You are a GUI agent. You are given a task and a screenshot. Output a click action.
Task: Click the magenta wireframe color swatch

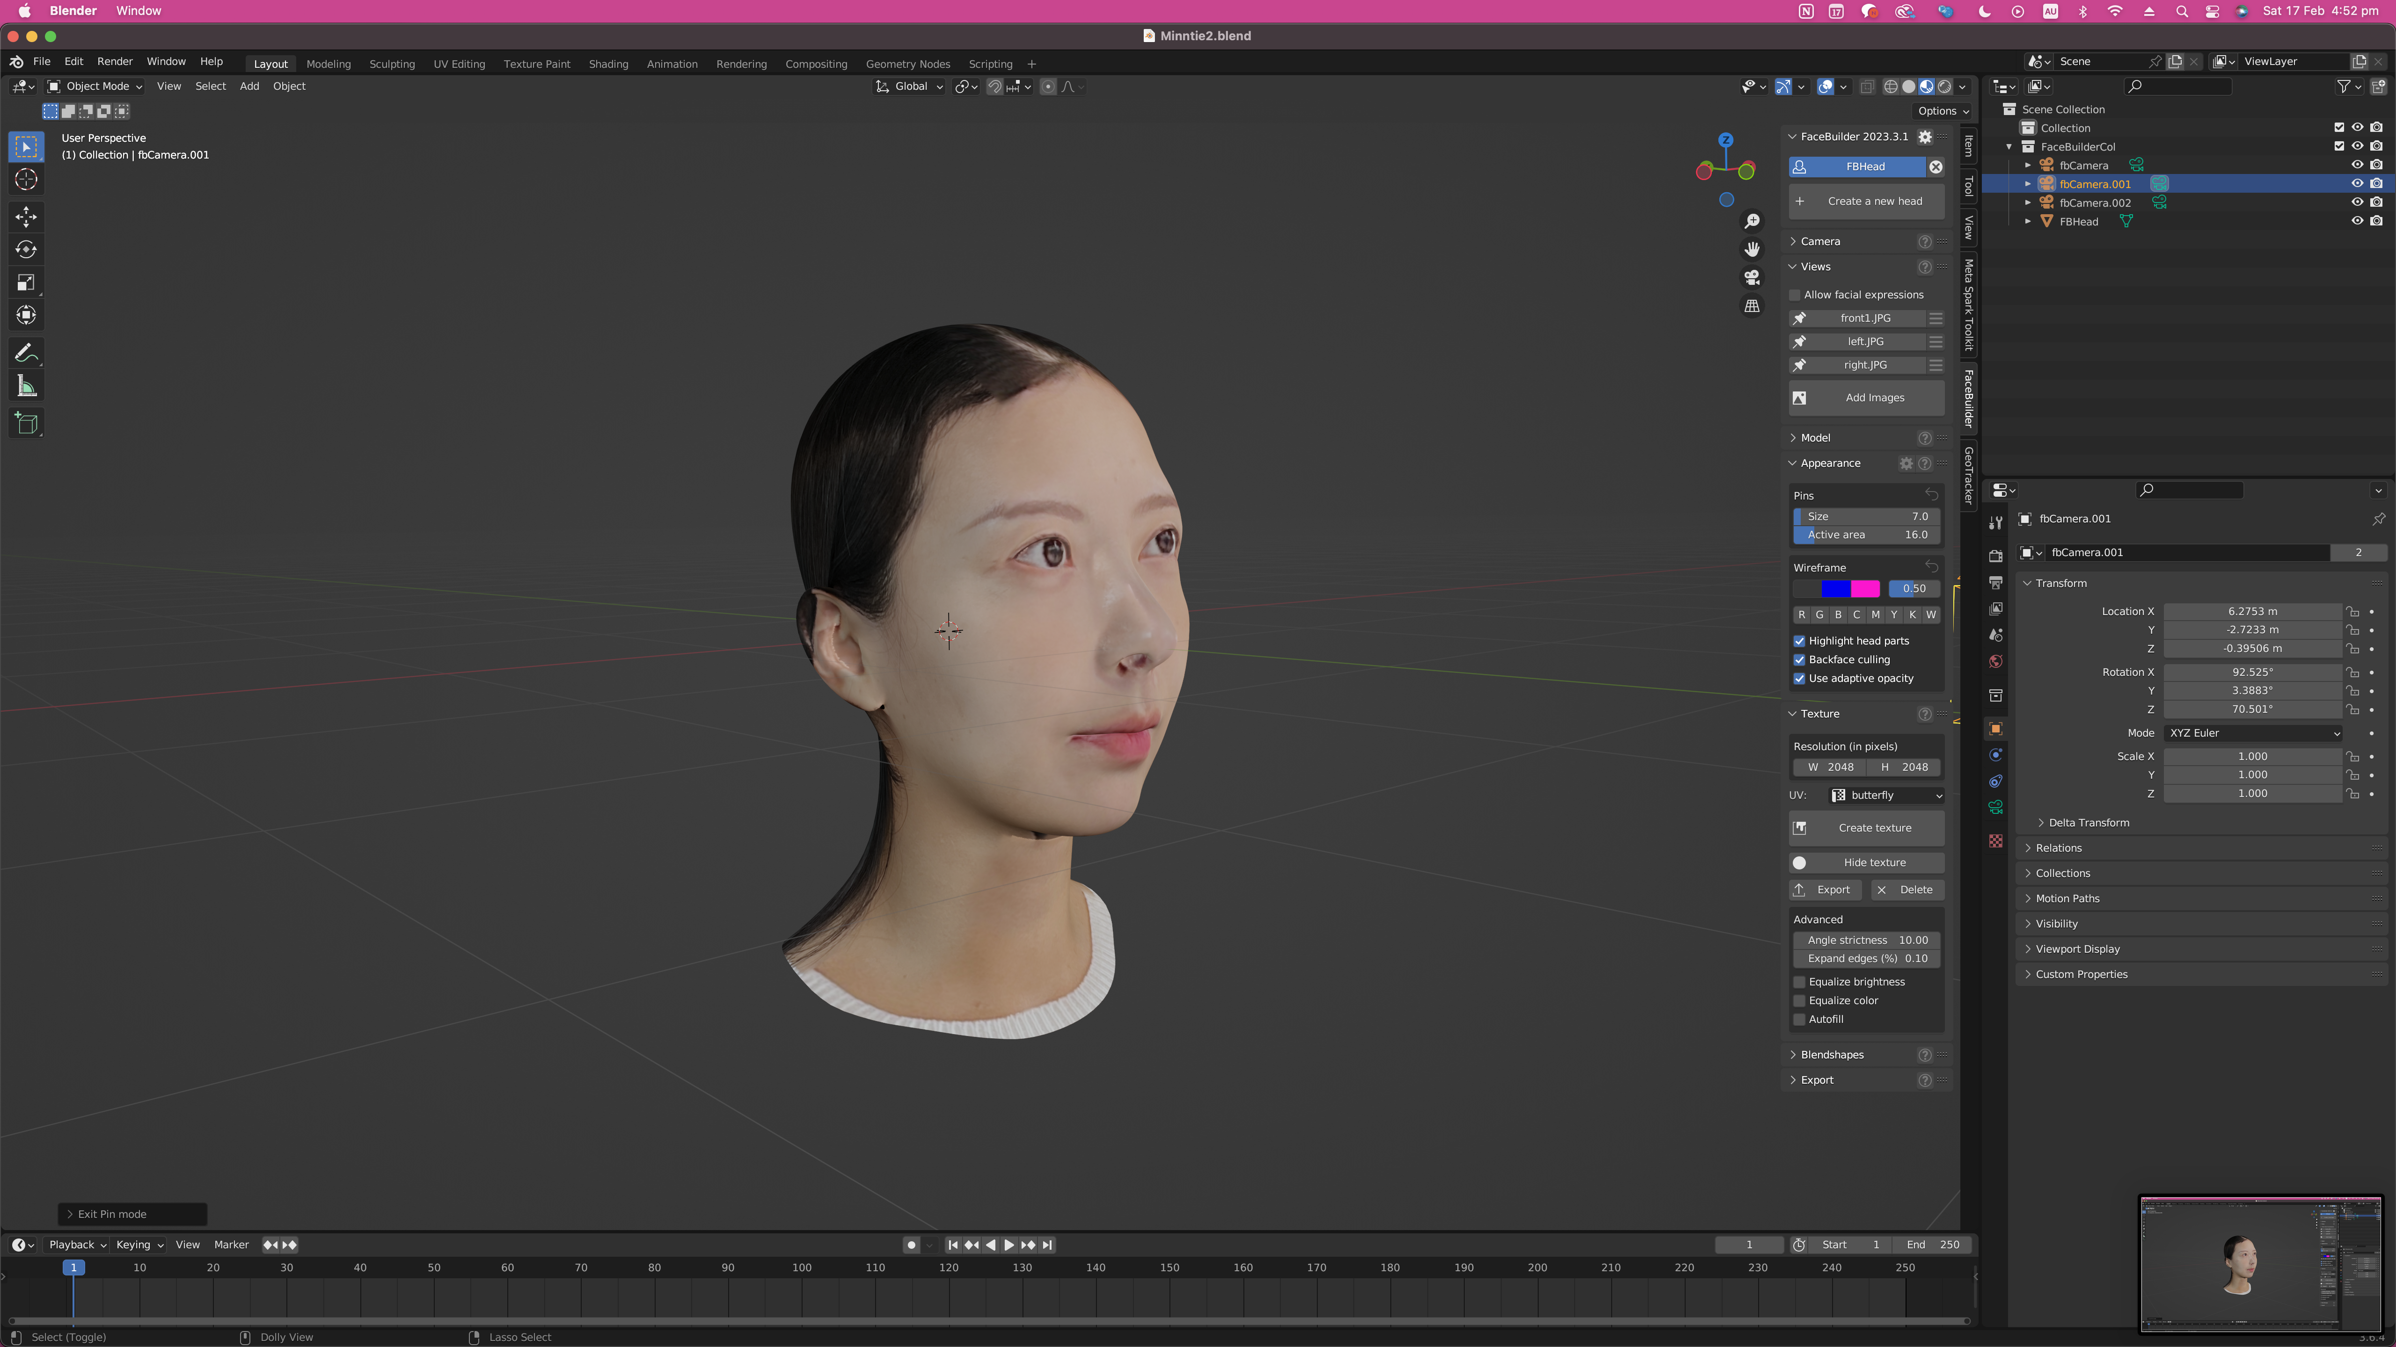pos(1866,588)
